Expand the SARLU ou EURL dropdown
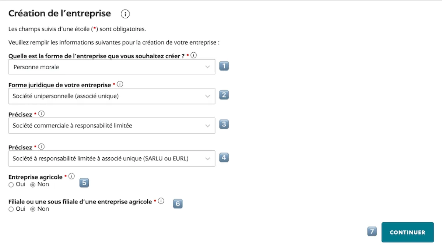This screenshot has width=442, height=248. (112, 158)
